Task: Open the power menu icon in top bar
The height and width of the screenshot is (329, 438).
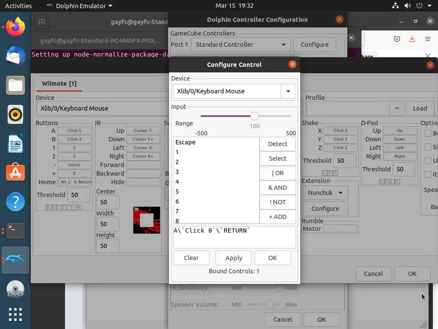Action: (419, 6)
